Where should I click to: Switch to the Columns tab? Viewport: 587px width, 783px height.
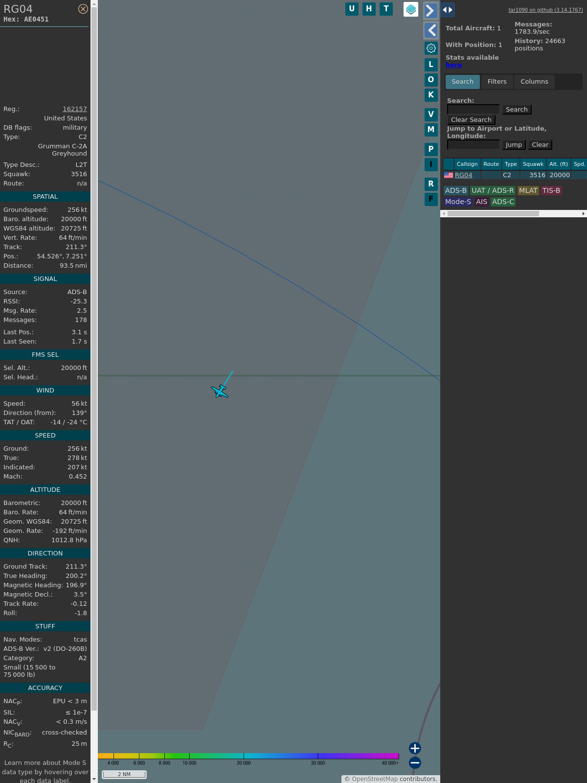[x=534, y=82]
